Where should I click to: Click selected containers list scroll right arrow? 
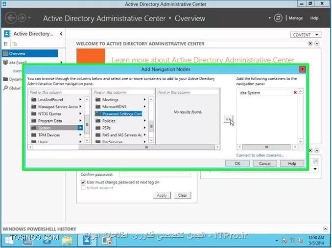(295, 147)
